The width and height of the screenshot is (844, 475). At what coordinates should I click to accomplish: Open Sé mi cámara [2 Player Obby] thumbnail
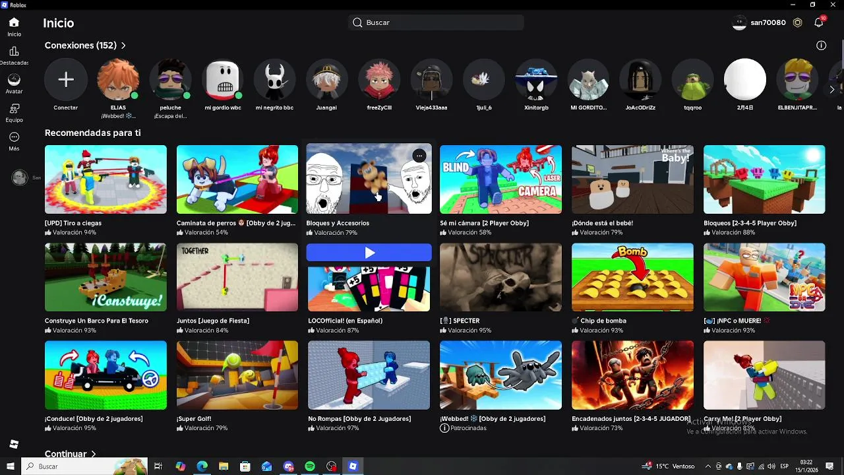click(501, 179)
